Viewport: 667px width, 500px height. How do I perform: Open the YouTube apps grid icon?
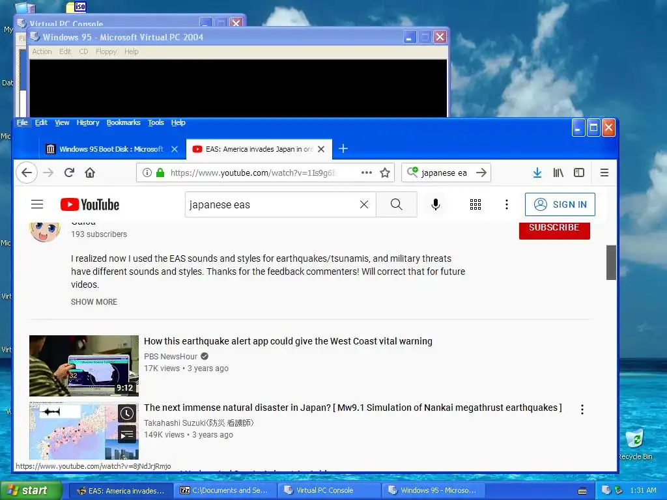pyautogui.click(x=475, y=204)
